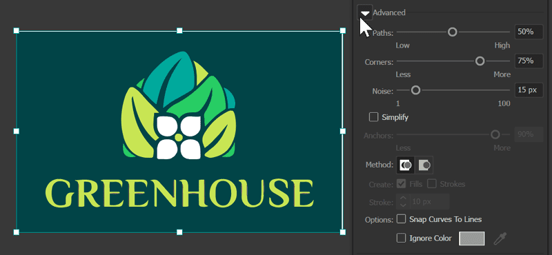The height and width of the screenshot is (255, 552).
Task: Click the Noise label
Action: coord(383,92)
